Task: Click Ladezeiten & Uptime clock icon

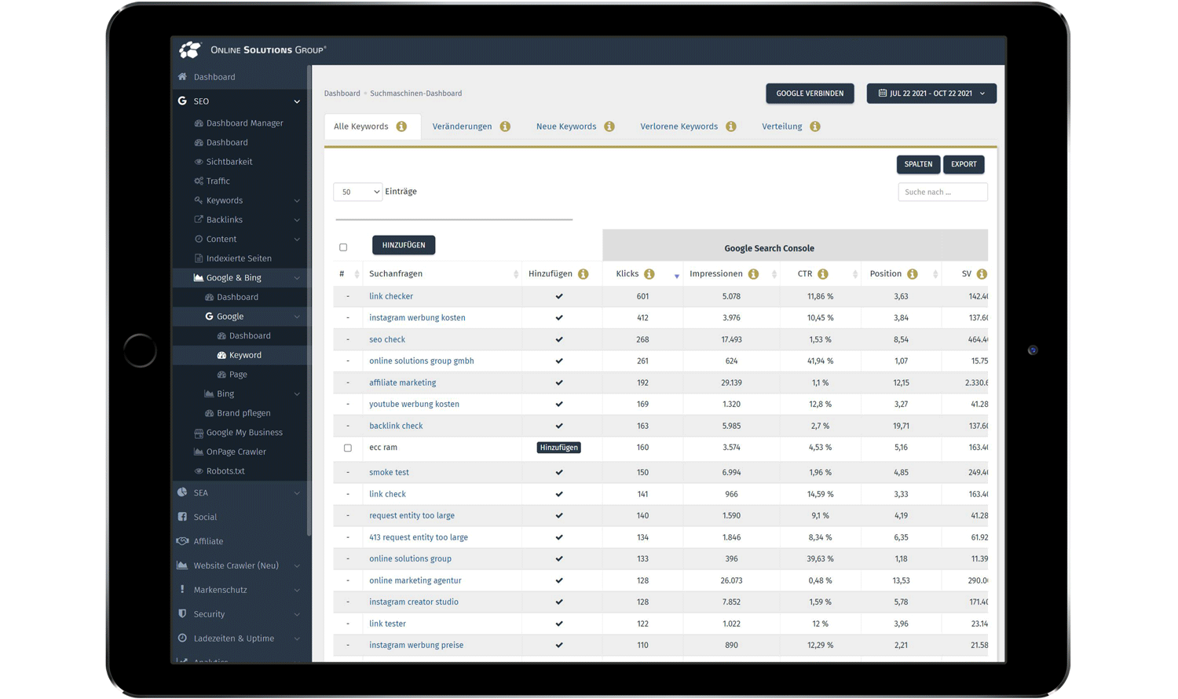Action: pyautogui.click(x=182, y=639)
